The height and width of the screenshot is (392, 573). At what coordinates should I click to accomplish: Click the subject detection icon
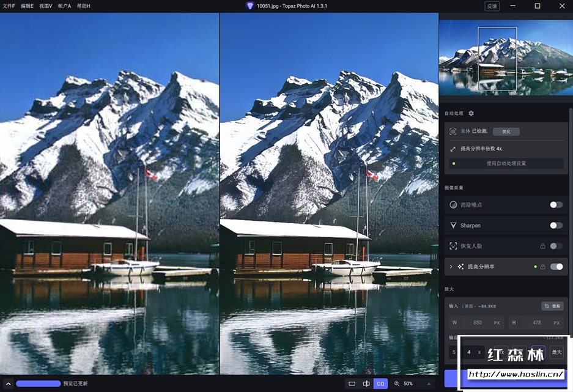point(453,131)
